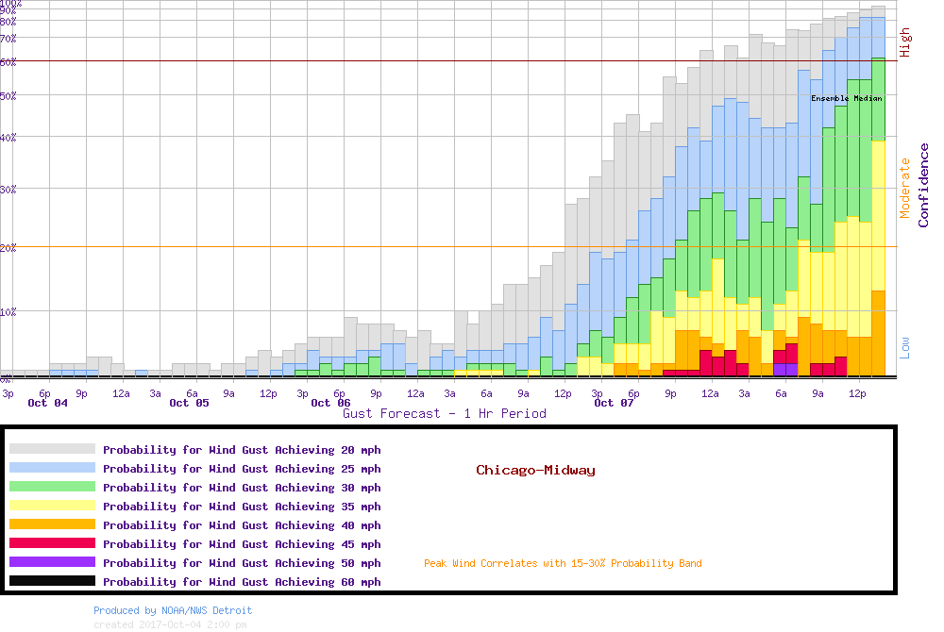Click the 50% y-axis label
Viewport: 944px width, 632px height.
(x=8, y=95)
